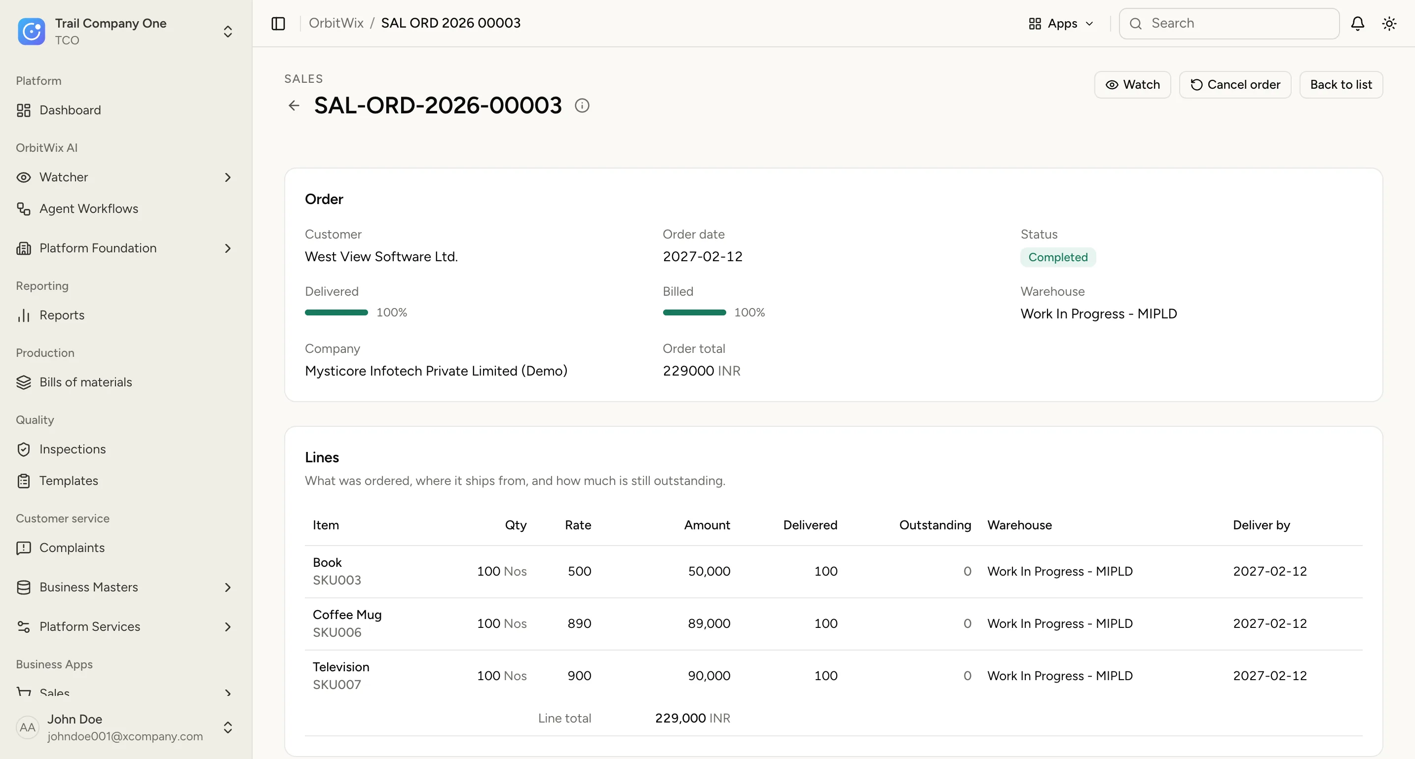Image resolution: width=1415 pixels, height=759 pixels.
Task: Open Bills of materials
Action: click(126, 382)
